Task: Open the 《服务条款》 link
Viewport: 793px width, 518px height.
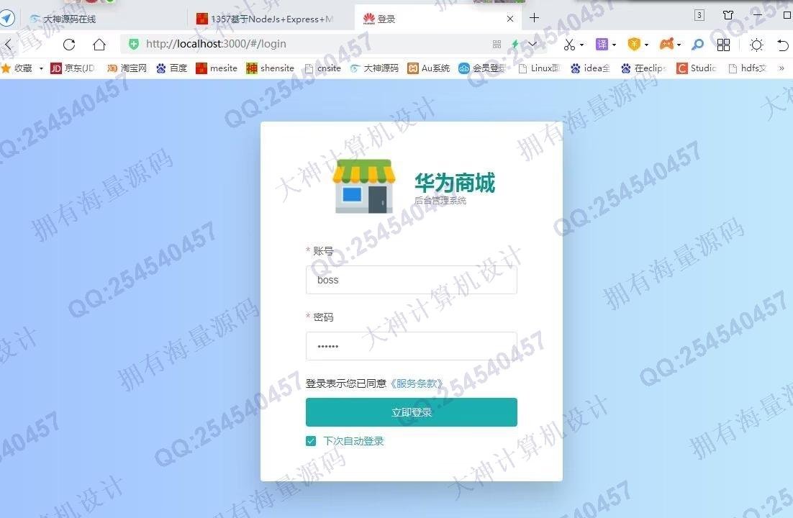Action: pos(416,383)
